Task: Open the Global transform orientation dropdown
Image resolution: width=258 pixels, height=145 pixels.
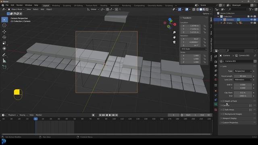Action: 93,9
